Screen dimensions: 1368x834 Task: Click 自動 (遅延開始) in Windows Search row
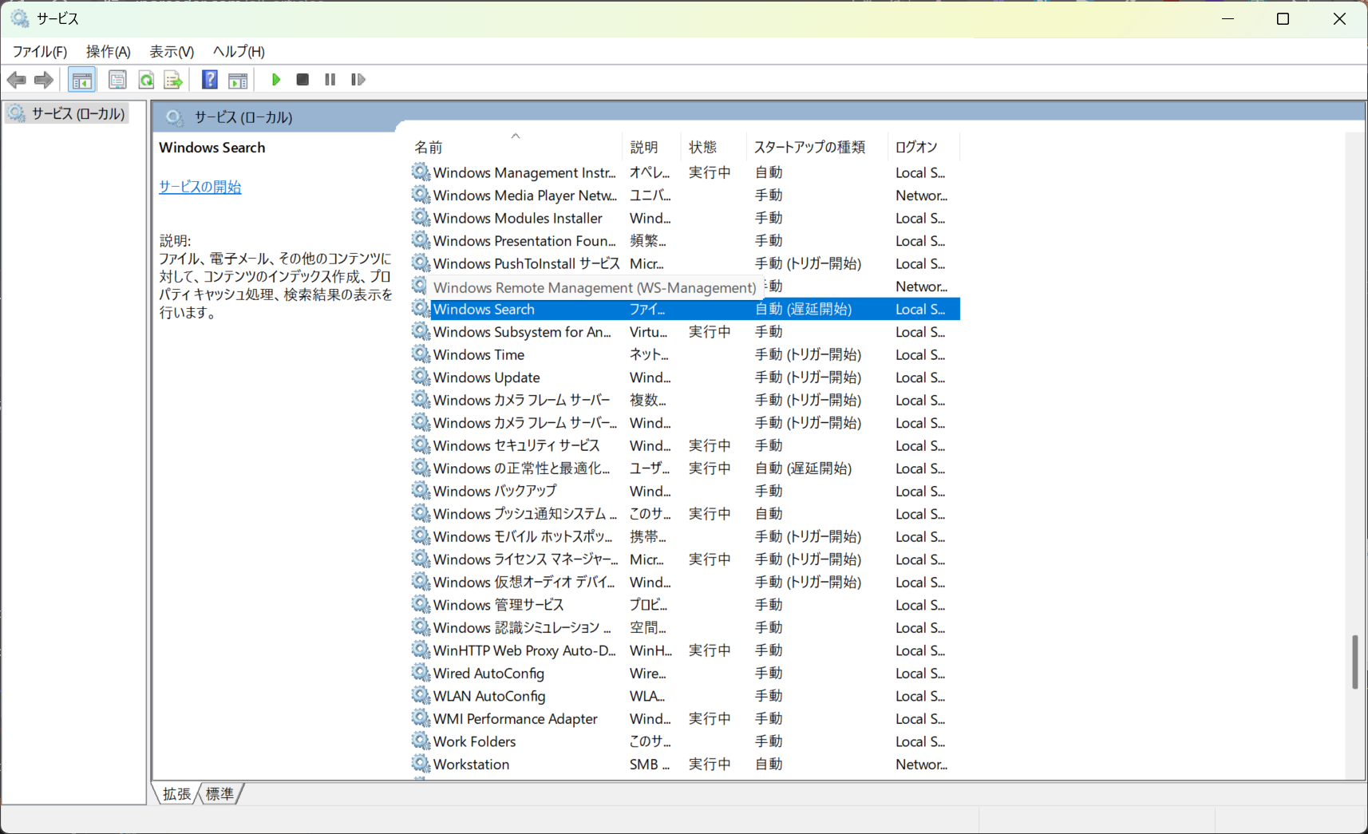coord(804,309)
